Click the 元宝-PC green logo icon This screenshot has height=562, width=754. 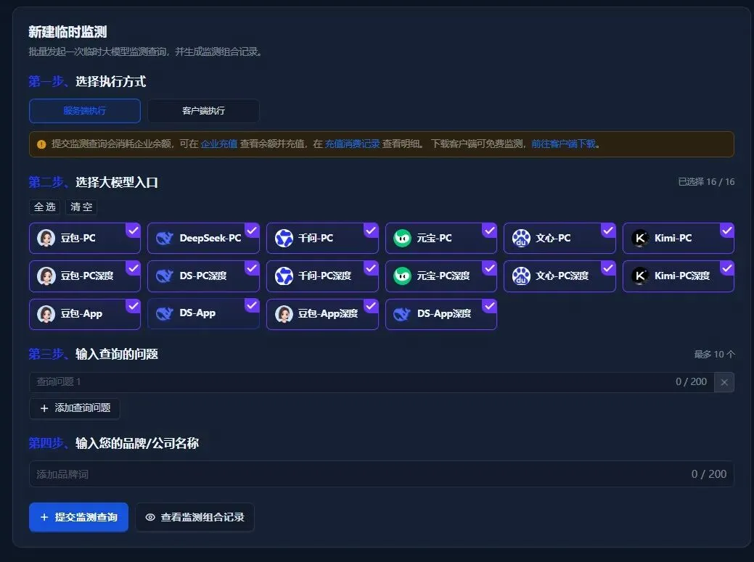[x=403, y=238]
